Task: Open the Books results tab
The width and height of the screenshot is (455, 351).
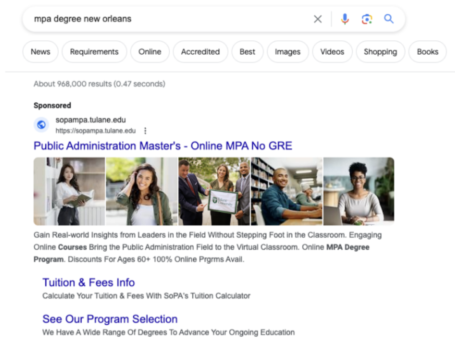Action: pyautogui.click(x=427, y=52)
